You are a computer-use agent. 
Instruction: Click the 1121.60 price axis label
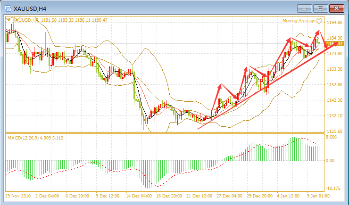[334, 131]
